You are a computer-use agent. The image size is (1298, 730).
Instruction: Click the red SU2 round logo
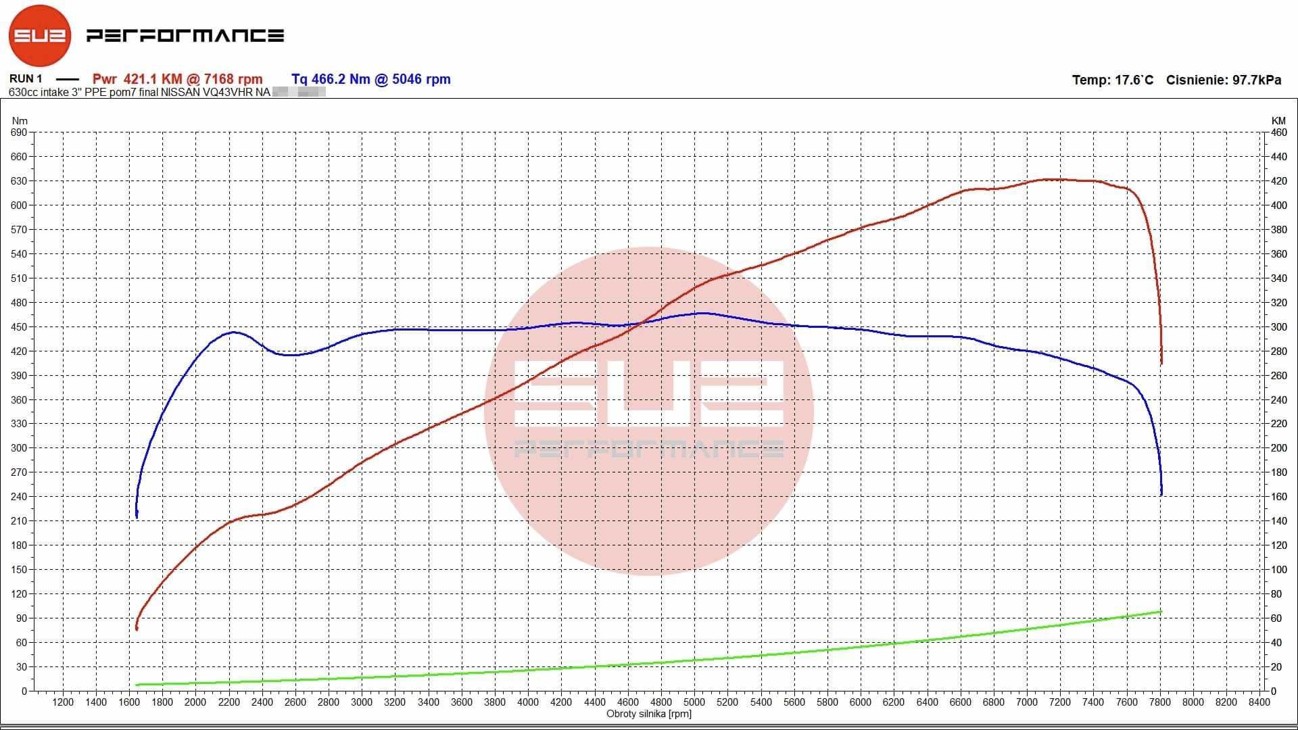[40, 36]
